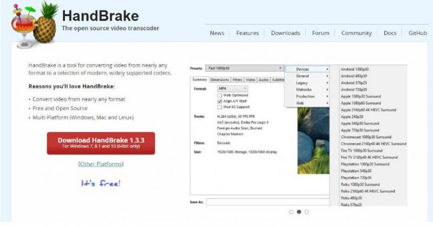Enable the Web Optimized checkbox
Screen dimensions: 433x226
(220, 95)
